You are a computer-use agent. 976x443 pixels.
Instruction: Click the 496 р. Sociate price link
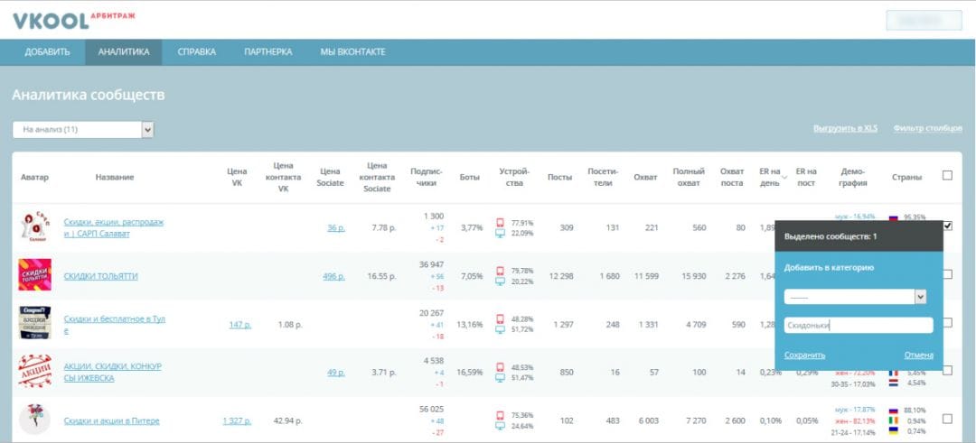(x=333, y=276)
